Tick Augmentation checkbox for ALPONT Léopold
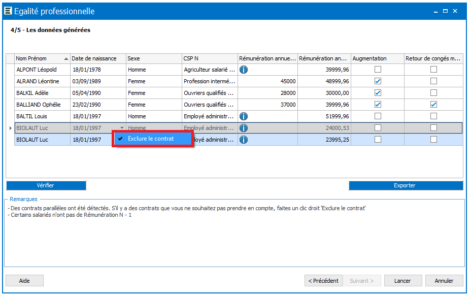 pos(378,70)
